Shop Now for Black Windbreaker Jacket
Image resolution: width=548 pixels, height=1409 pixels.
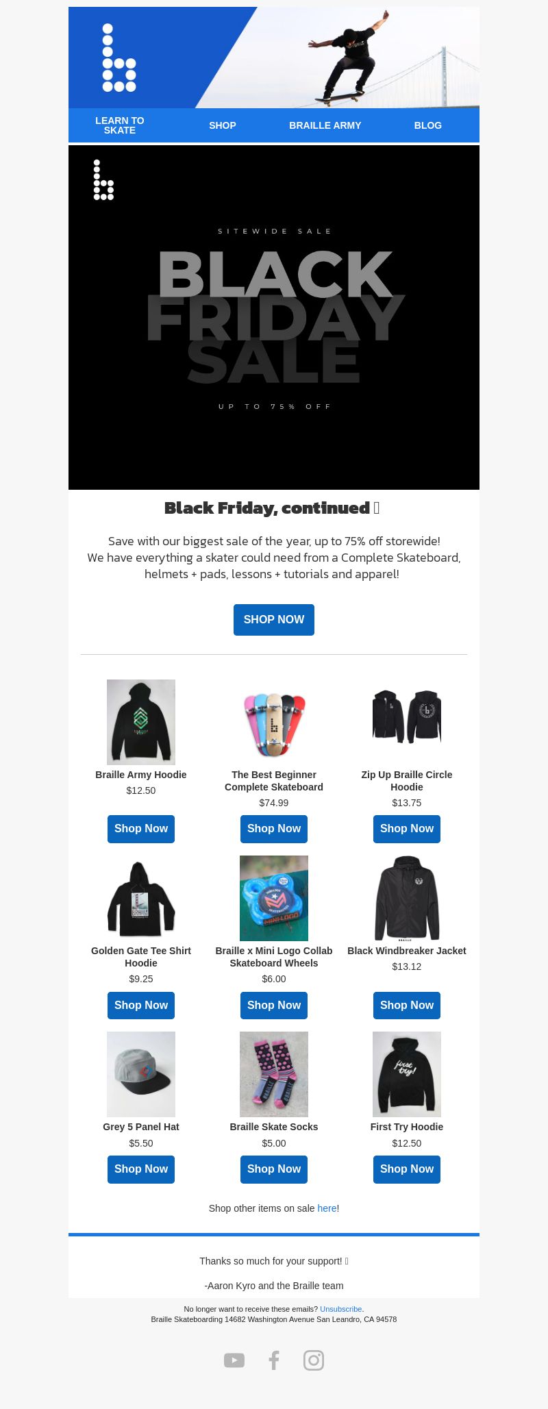[407, 1006]
